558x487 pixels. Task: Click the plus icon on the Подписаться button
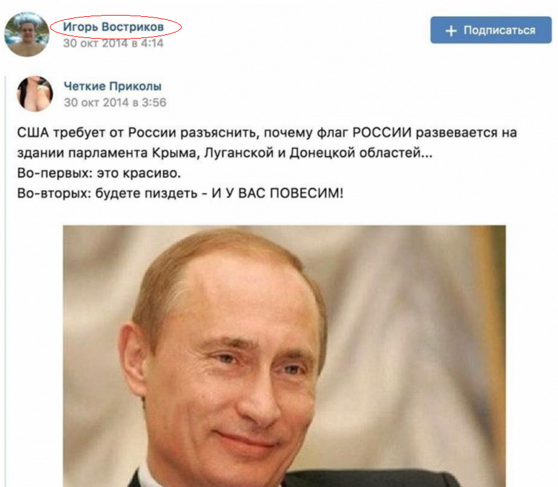(x=451, y=31)
